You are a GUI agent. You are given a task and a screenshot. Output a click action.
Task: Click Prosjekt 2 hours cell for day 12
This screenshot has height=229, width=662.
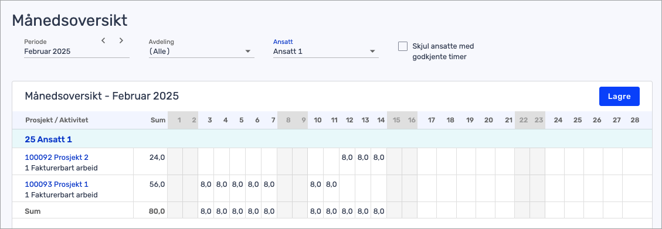(x=347, y=162)
